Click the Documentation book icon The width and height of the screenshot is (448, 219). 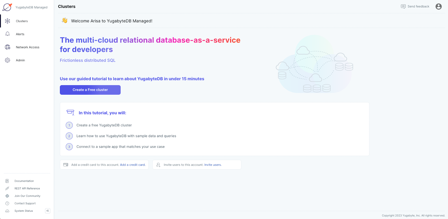pyautogui.click(x=7, y=181)
